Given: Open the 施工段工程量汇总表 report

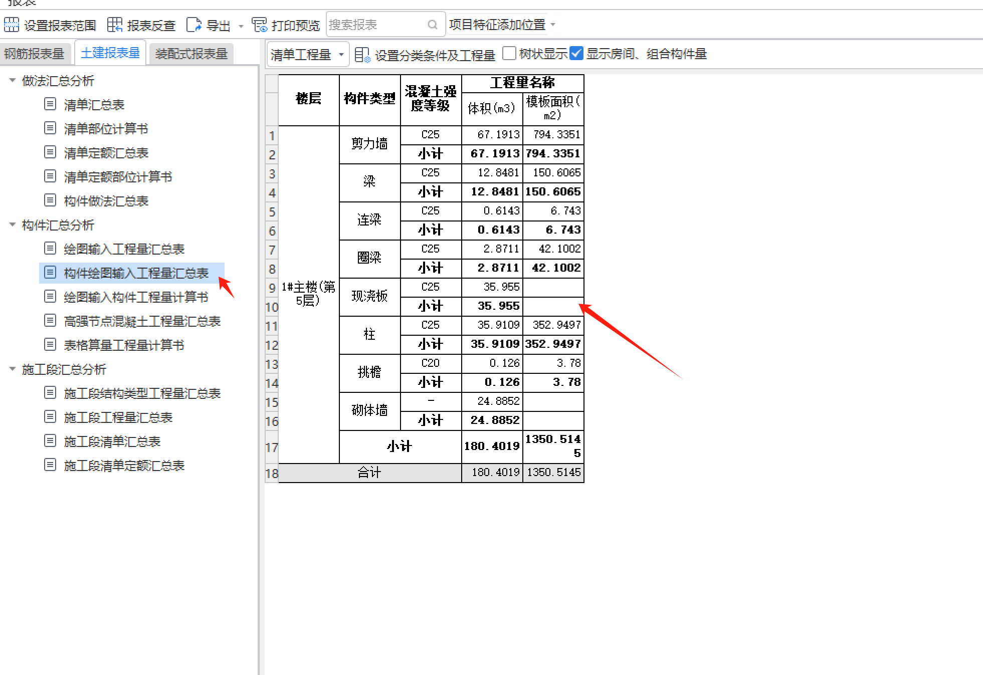Looking at the screenshot, I should pos(118,417).
